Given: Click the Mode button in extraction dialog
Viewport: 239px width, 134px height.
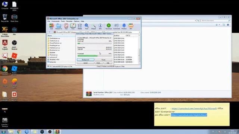Looking at the screenshot, I should (99, 63).
